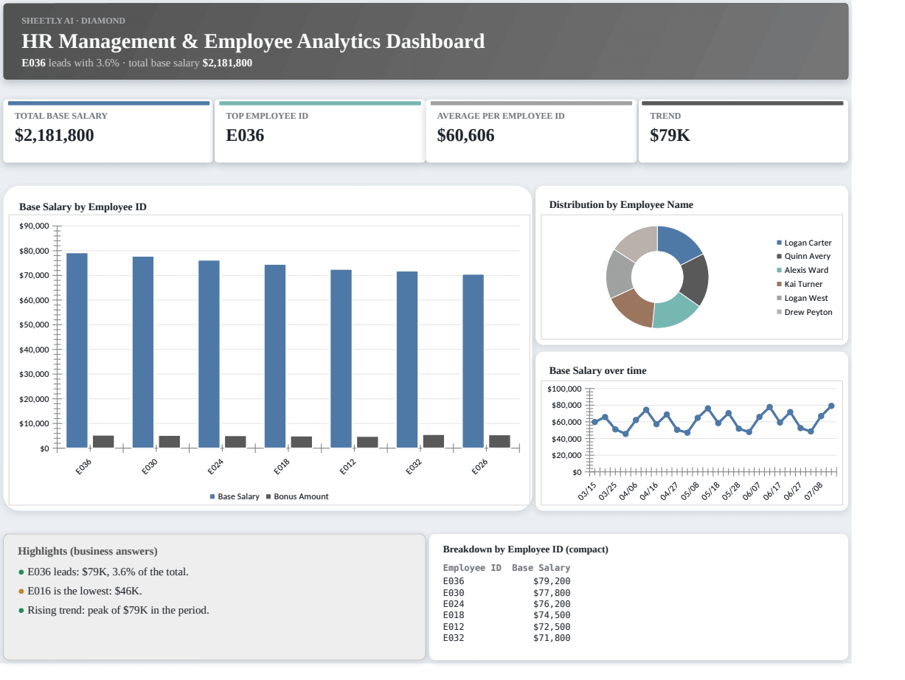Select the Top Employee ID card
The image size is (905, 680).
pos(319,131)
